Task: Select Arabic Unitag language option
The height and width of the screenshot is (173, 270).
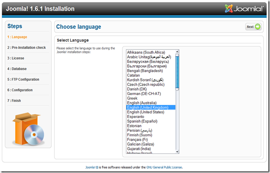Action: coord(151,57)
